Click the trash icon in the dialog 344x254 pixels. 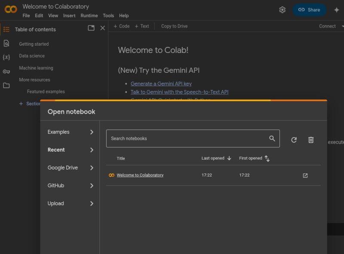click(311, 139)
